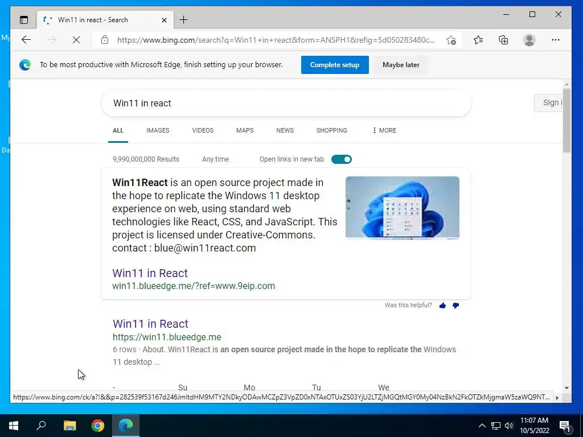This screenshot has width=583, height=437.
Task: Close the Win11 in react tab
Action: [165, 20]
